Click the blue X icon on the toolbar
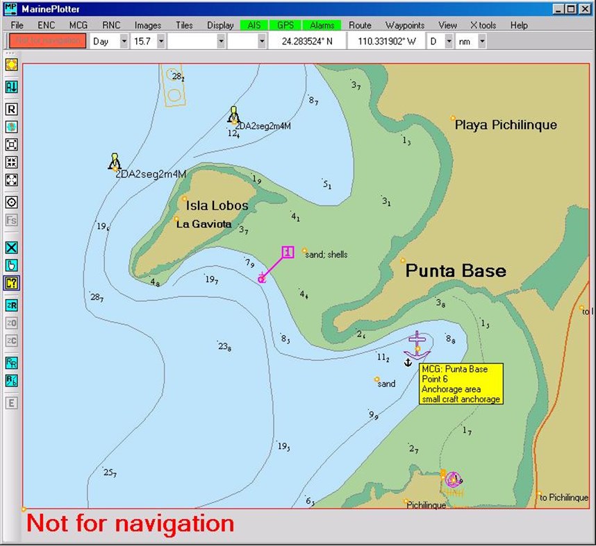 click(x=10, y=247)
